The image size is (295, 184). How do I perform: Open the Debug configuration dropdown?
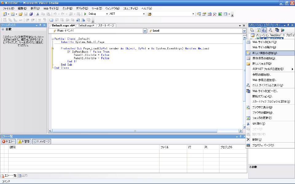pyautogui.click(x=107, y=14)
